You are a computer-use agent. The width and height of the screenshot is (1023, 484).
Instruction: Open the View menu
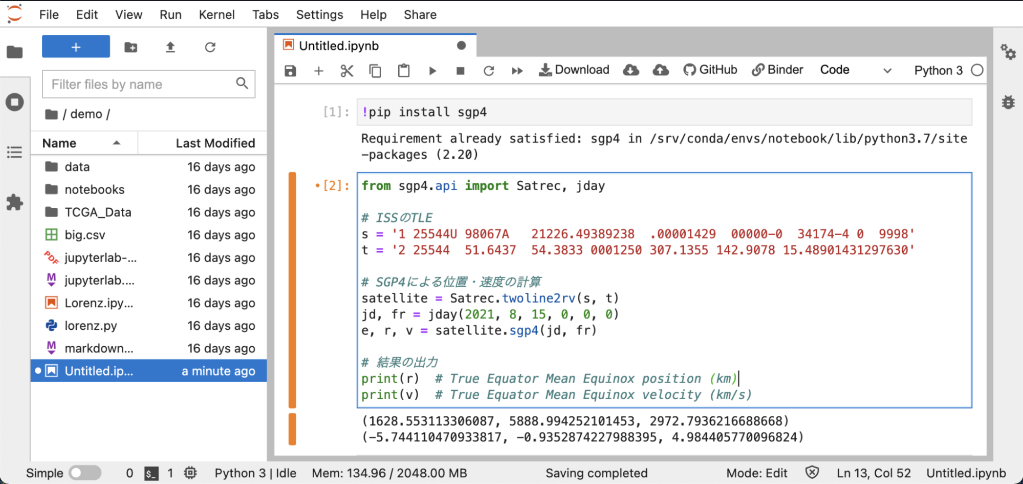(128, 14)
